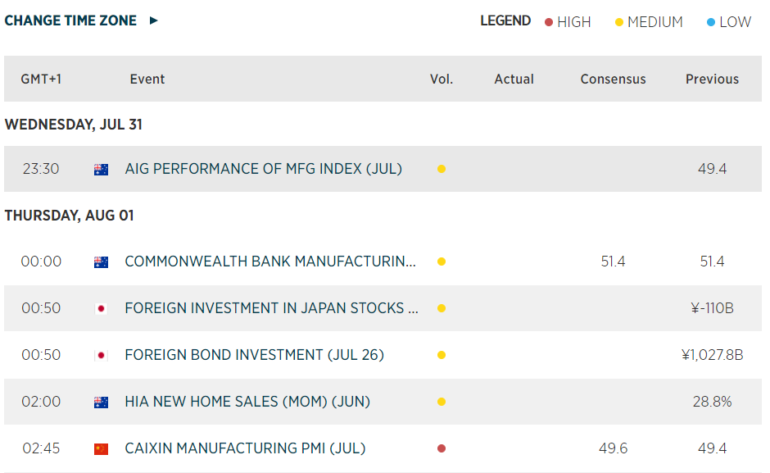
Task: Click the red volatility dot for Caixin PMI
Action: coord(442,448)
